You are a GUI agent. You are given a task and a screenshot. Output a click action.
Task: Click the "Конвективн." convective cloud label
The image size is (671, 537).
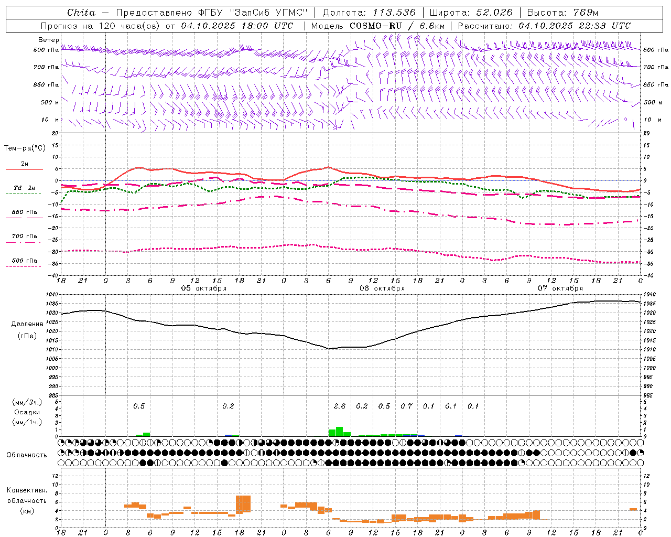coord(27,490)
